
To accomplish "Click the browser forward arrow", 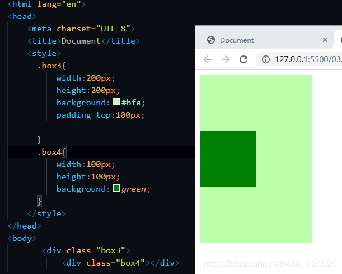I will tap(226, 59).
